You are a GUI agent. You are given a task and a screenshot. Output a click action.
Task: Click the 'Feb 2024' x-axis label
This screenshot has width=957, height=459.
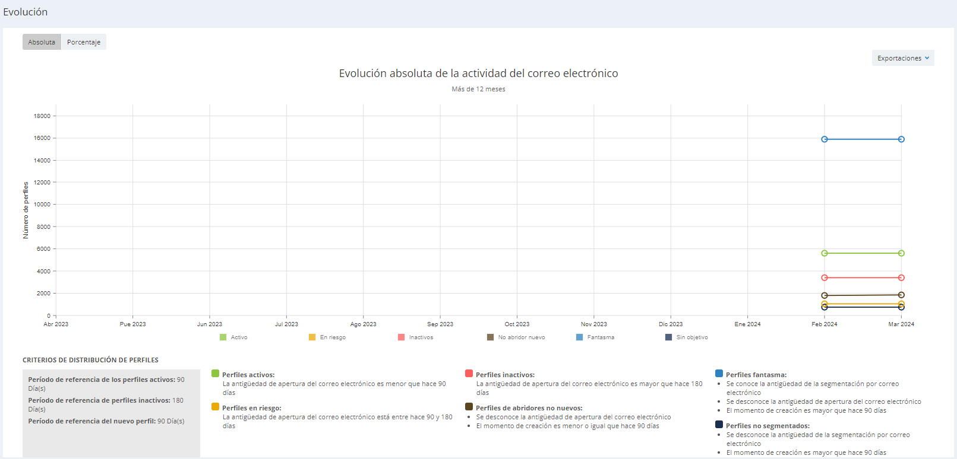[x=825, y=324]
